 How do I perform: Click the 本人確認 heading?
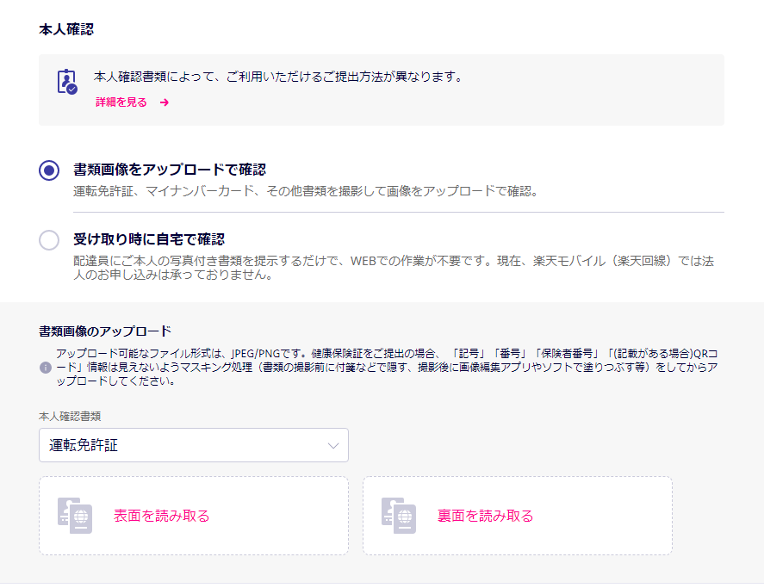pyautogui.click(x=66, y=30)
